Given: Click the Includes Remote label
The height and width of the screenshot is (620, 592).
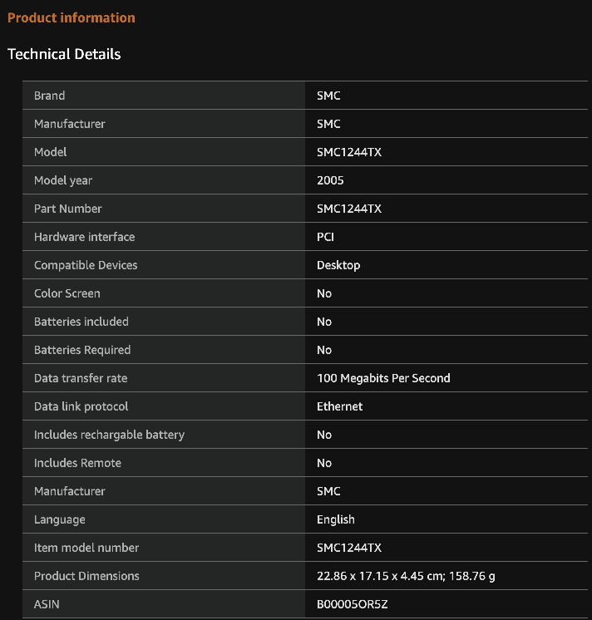Looking at the screenshot, I should click(78, 463).
